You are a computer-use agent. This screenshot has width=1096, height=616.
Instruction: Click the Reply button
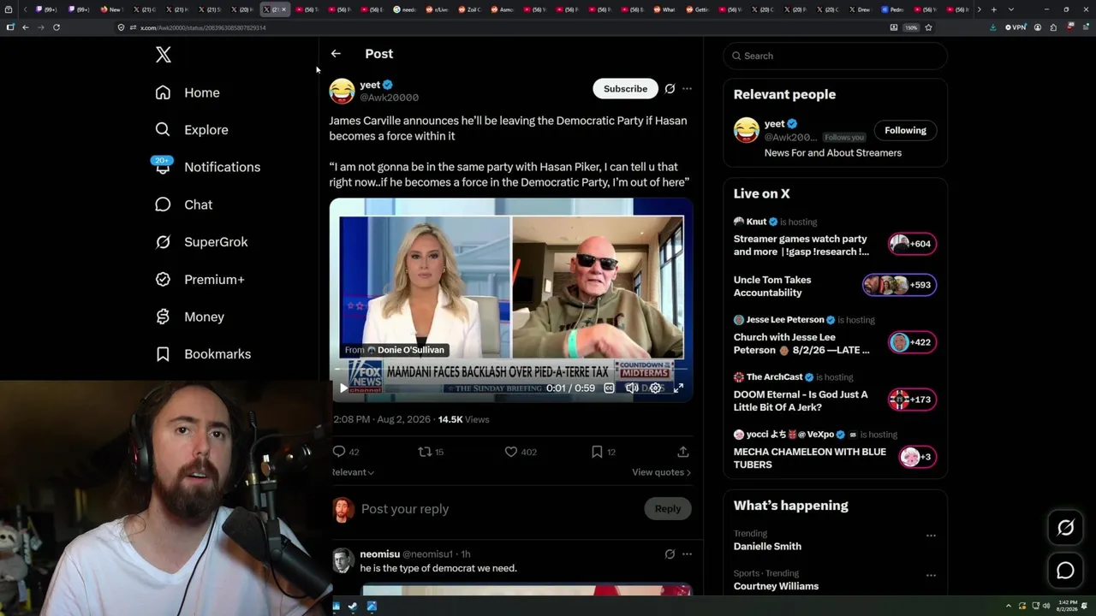[668, 509]
